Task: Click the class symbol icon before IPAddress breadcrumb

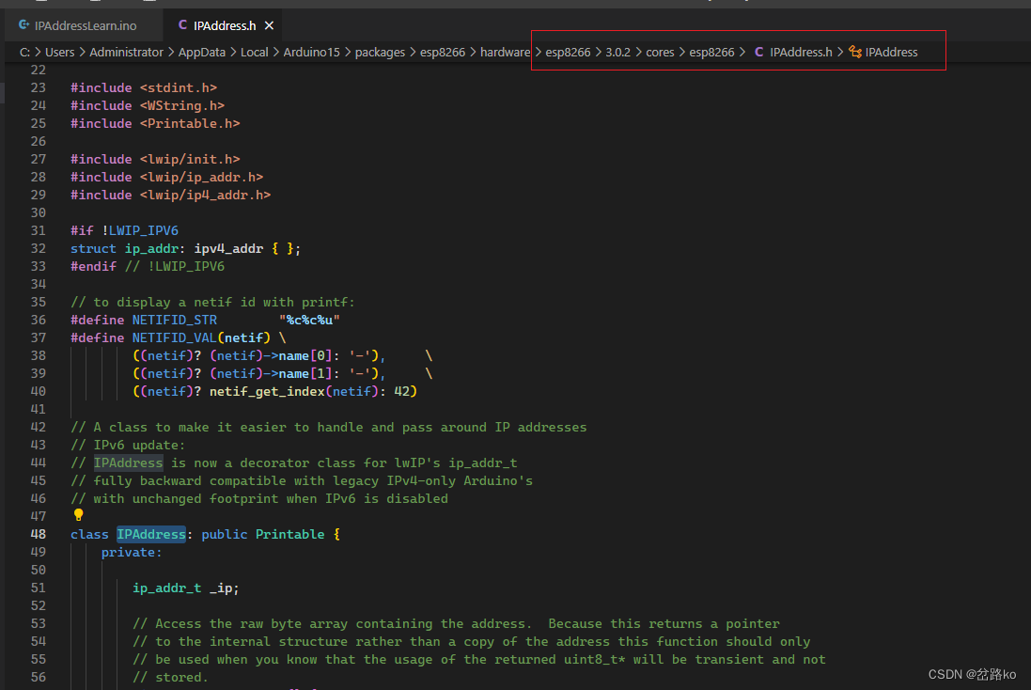Action: [855, 52]
